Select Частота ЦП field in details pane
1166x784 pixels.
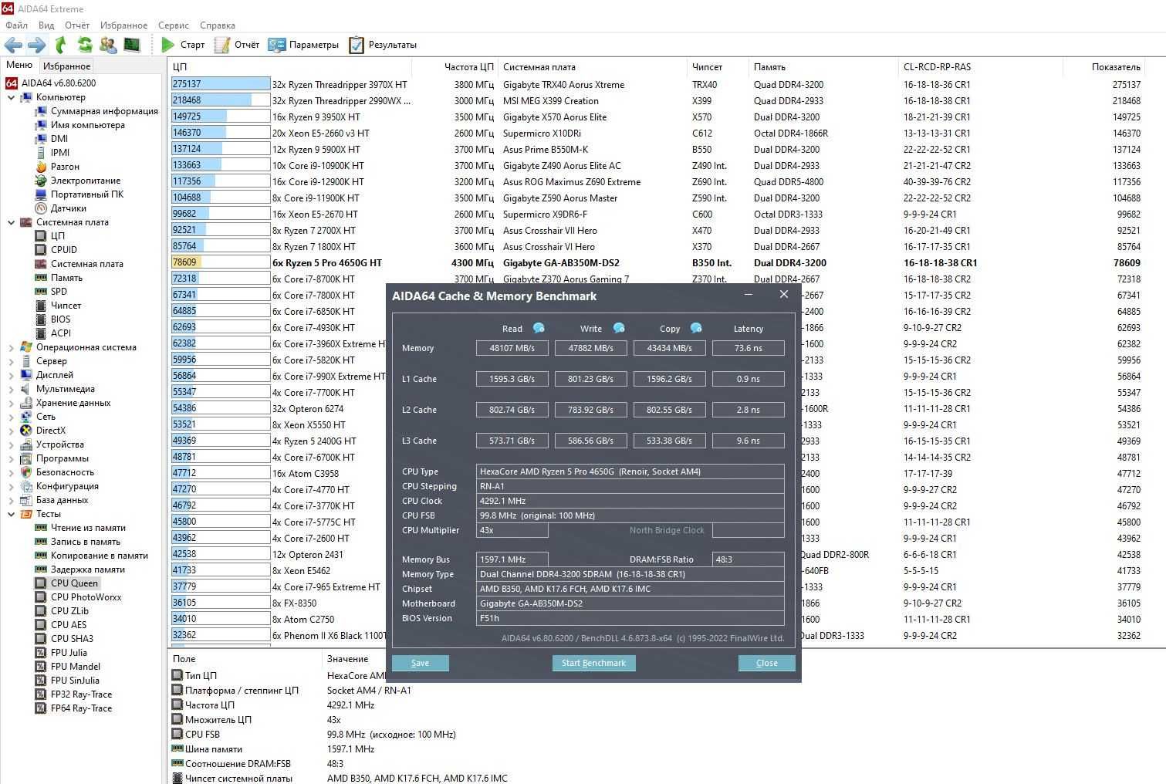(x=209, y=705)
